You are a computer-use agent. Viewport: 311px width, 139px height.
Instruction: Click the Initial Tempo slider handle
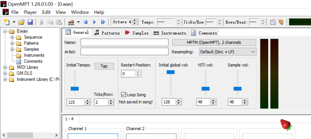(x=75, y=89)
